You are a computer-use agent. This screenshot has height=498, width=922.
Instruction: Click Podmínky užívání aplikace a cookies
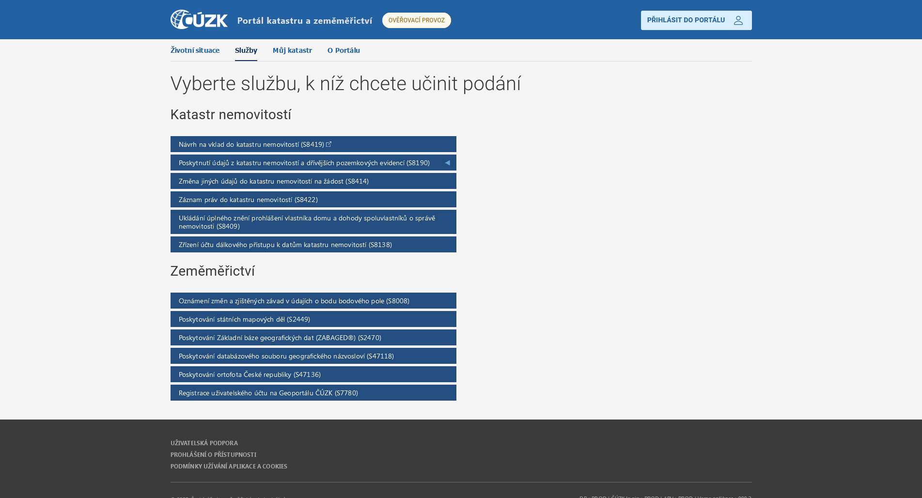click(x=229, y=466)
